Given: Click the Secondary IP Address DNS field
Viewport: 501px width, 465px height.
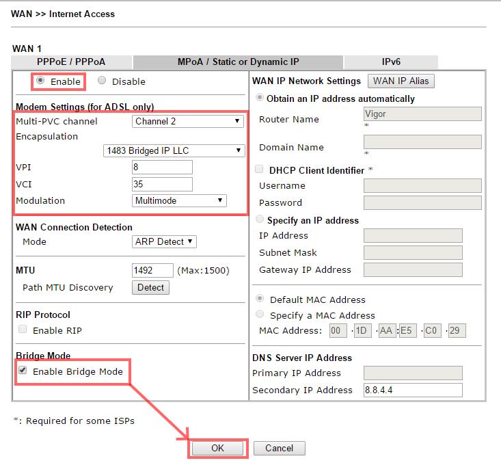Looking at the screenshot, I should pyautogui.click(x=413, y=390).
